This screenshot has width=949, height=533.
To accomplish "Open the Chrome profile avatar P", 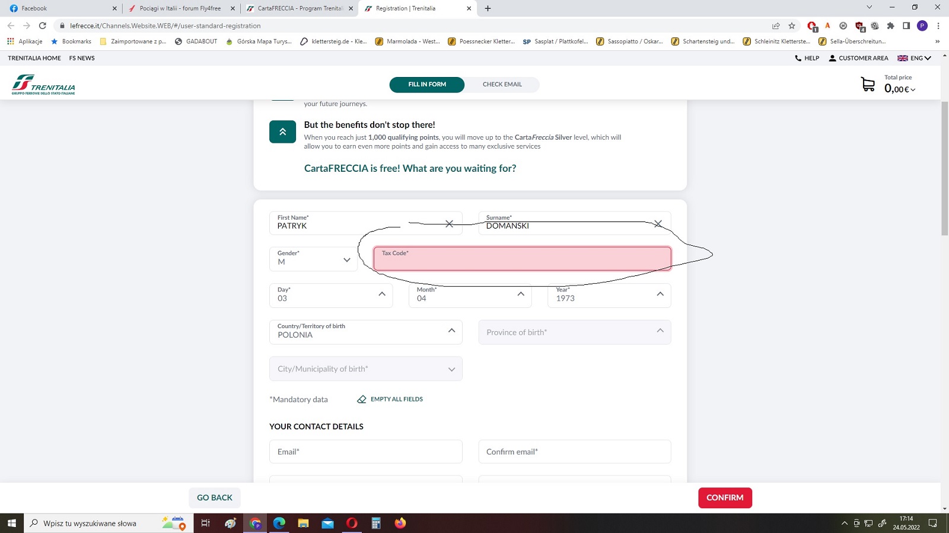I will [922, 25].
